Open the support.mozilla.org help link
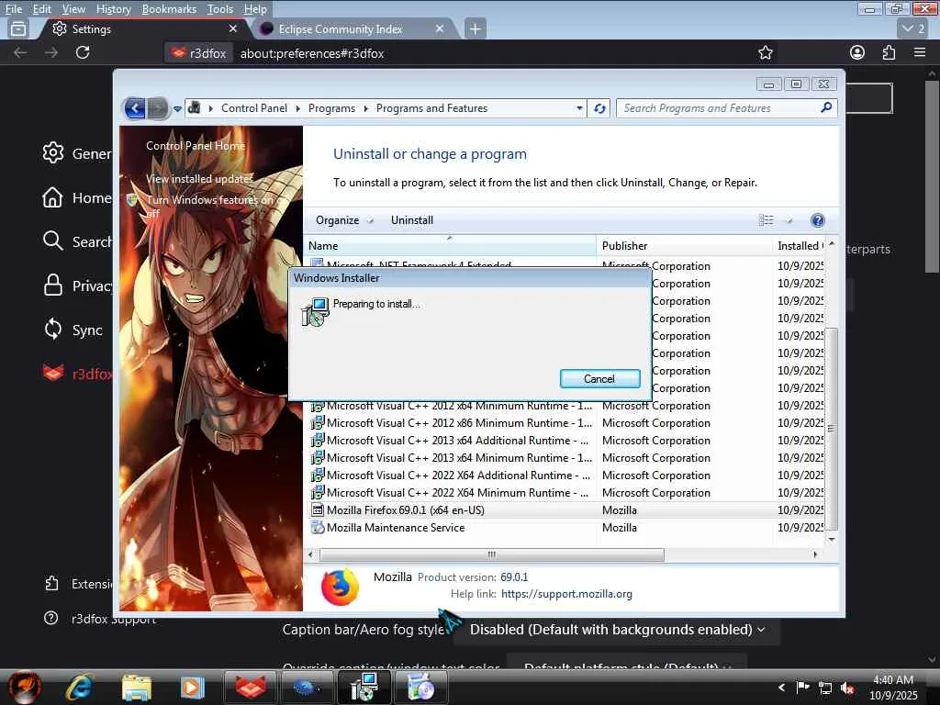Screen dimensions: 940x705 click(x=566, y=594)
